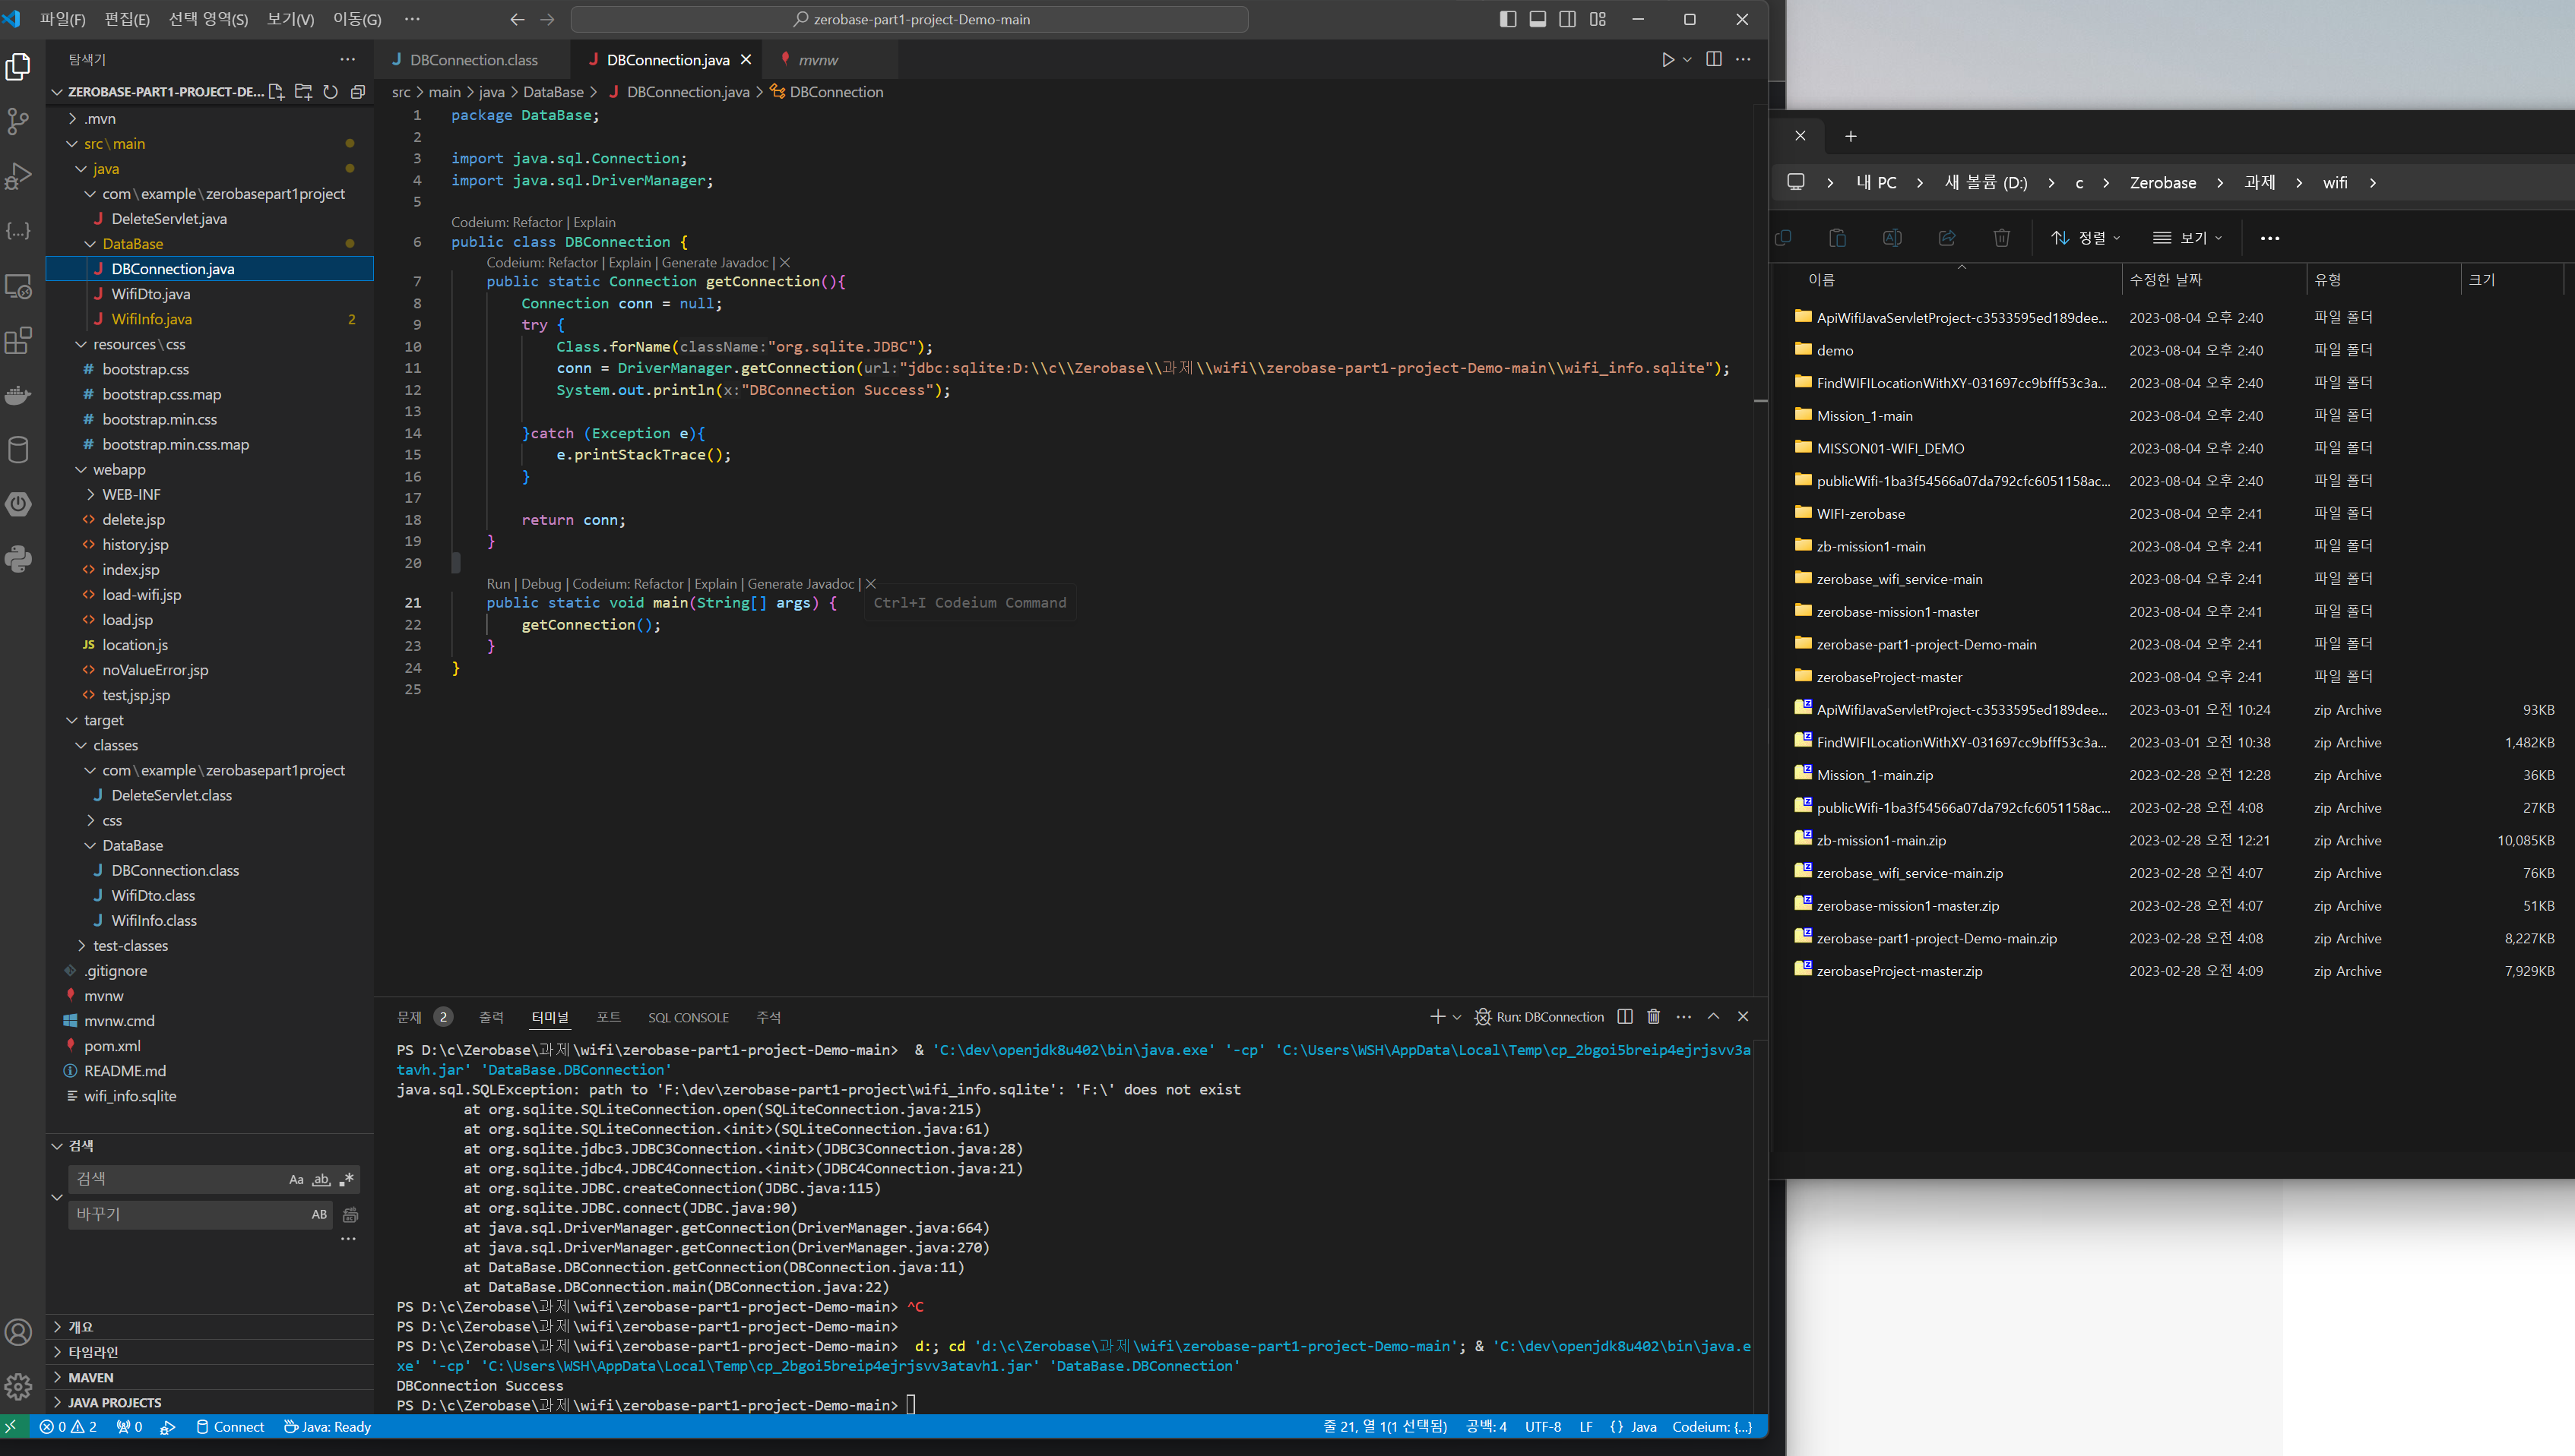
Task: Click Run code lens above main method
Action: pyautogui.click(x=498, y=584)
